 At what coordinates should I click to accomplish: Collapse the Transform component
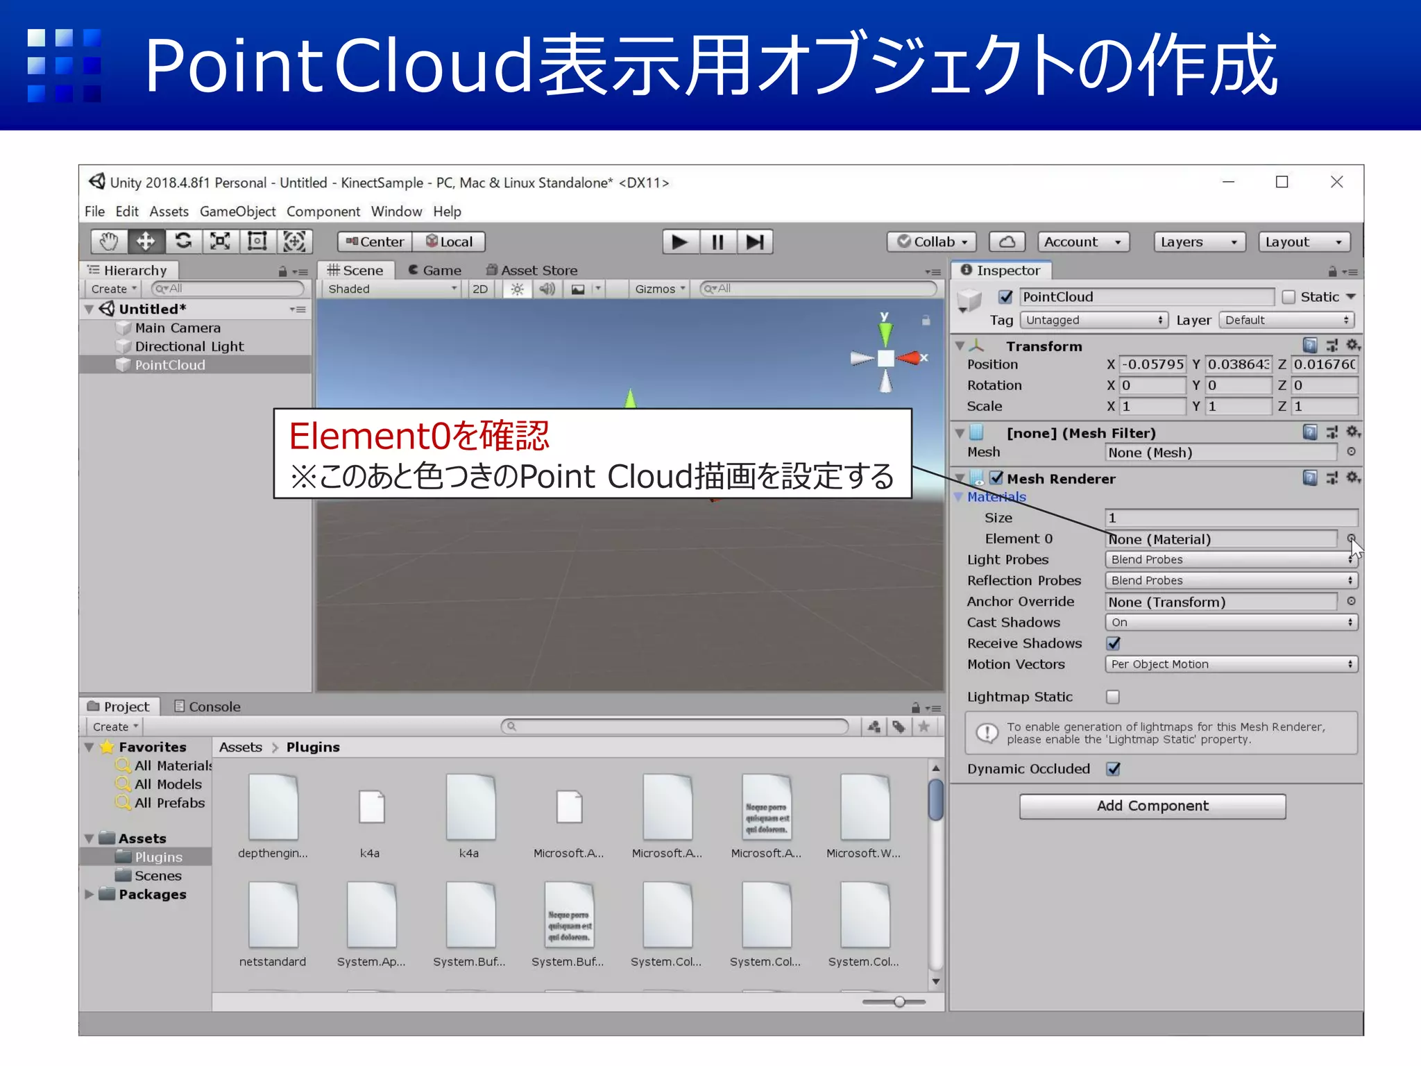point(960,346)
